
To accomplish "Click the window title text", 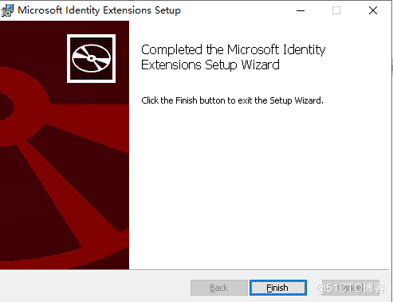I will 99,10.
